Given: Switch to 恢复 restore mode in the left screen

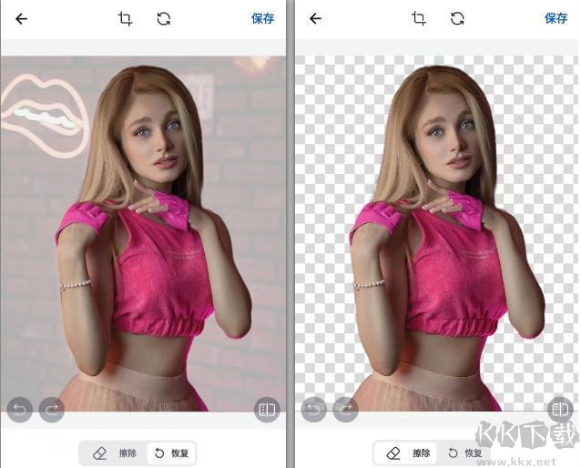Looking at the screenshot, I should [x=171, y=453].
